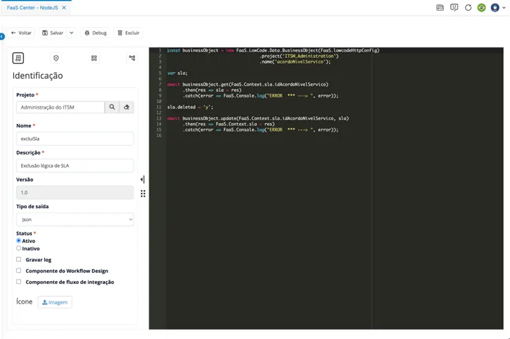Viewport: 510px width, 339px height.
Task: Check Componente do Workflow Design
Action: [x=18, y=270]
